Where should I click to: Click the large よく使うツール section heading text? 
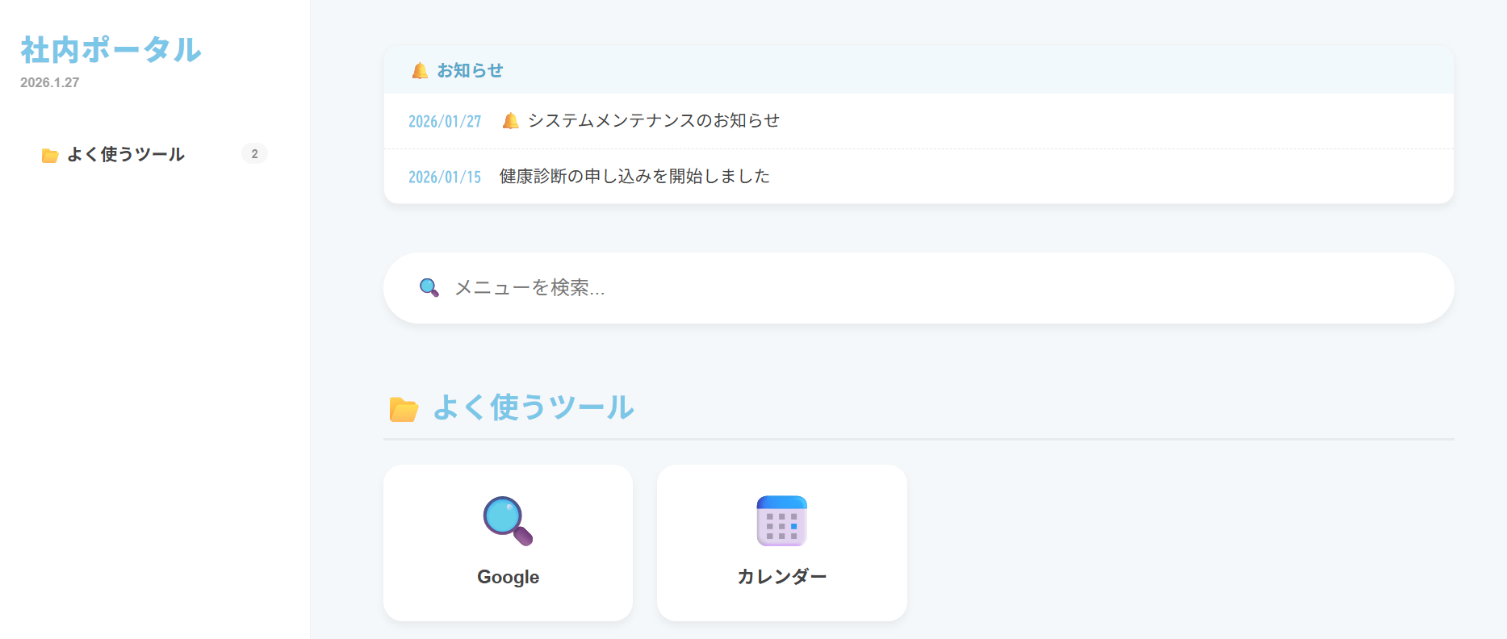(x=533, y=407)
